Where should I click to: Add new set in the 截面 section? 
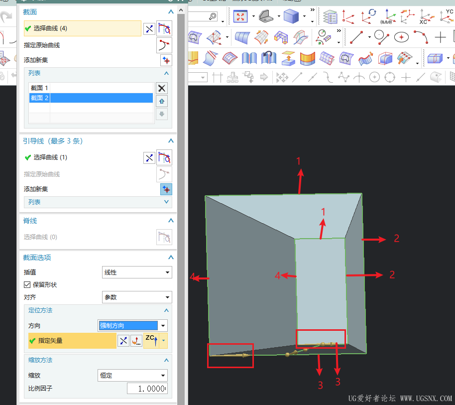(166, 60)
